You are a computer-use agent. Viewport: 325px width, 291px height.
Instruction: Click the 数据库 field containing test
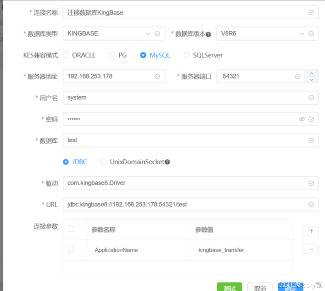click(190, 141)
